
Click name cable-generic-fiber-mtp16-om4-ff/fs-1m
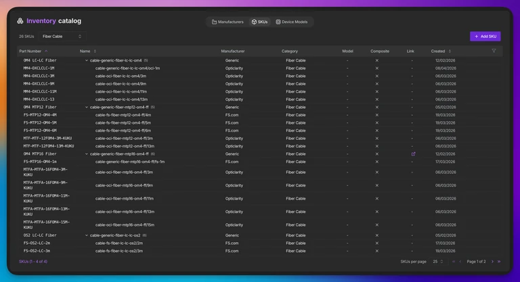pyautogui.click(x=130, y=162)
